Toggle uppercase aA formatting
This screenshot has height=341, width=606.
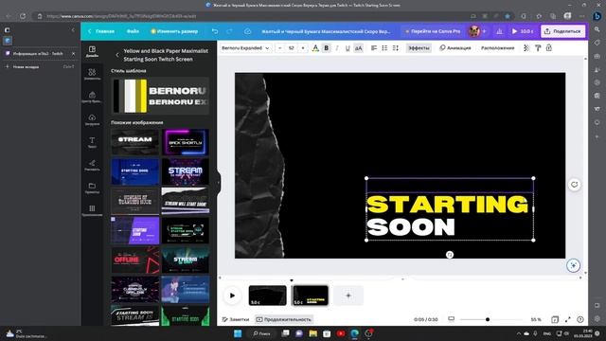359,48
